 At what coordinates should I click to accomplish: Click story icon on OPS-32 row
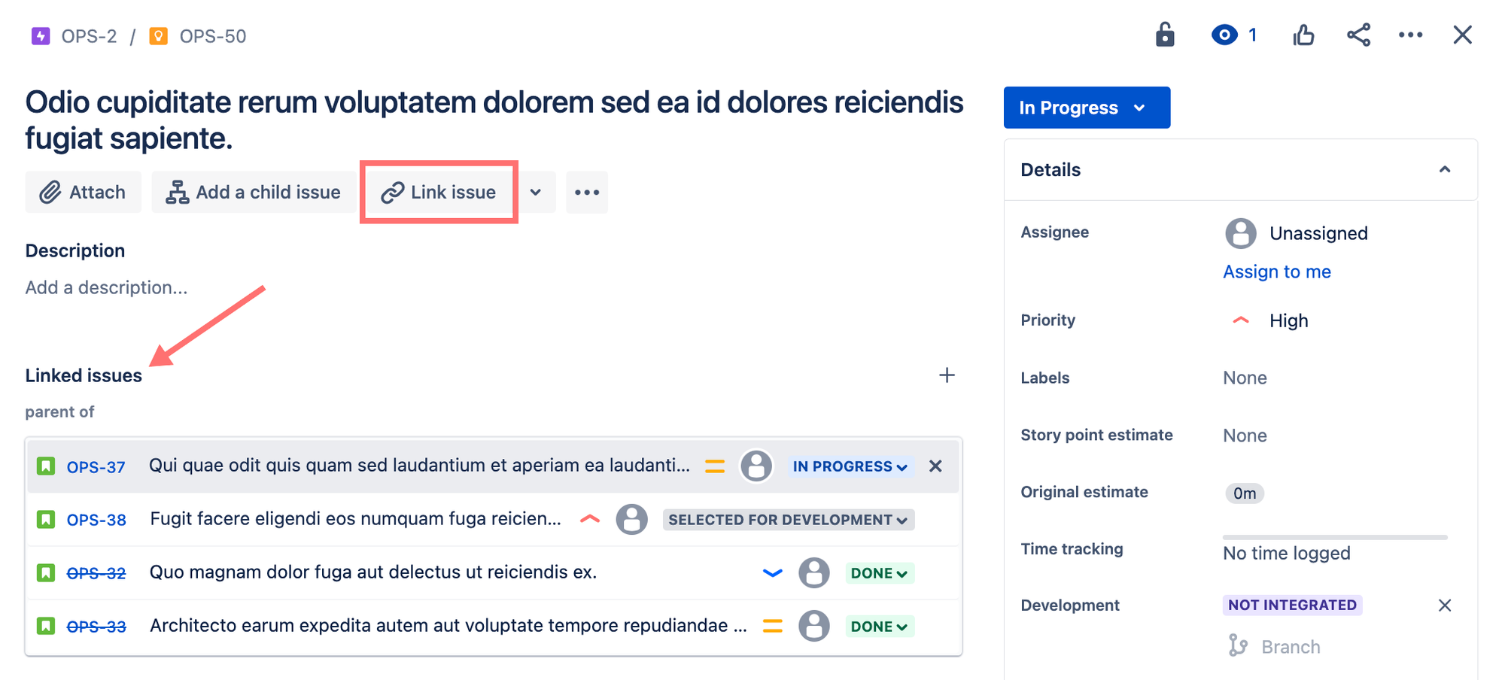(46, 573)
